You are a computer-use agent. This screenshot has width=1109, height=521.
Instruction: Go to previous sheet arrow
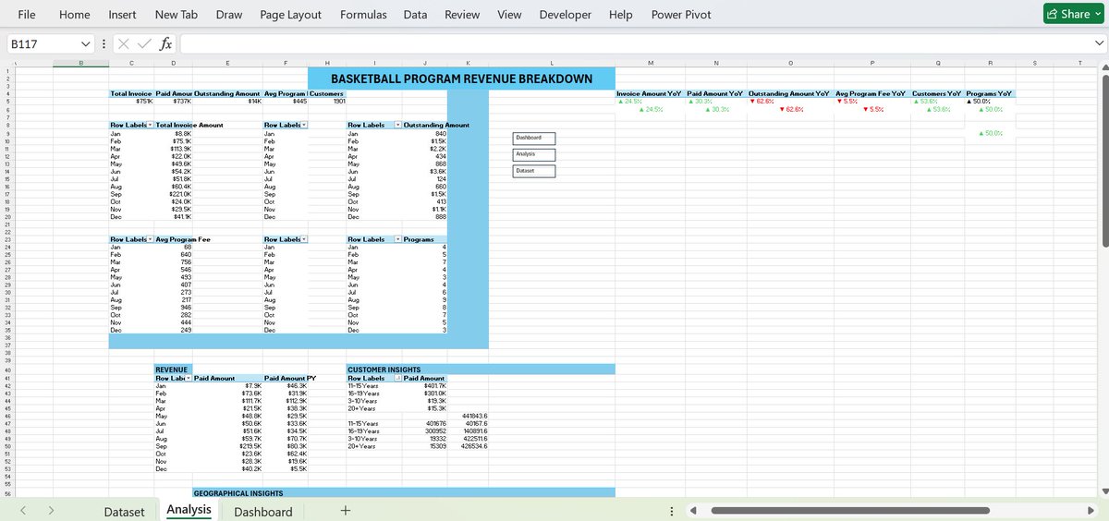[22, 510]
